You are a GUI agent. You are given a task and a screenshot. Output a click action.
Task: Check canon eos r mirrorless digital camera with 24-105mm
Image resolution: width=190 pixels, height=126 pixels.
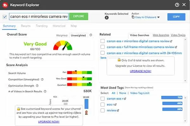pyautogui.click(x=103, y=53)
